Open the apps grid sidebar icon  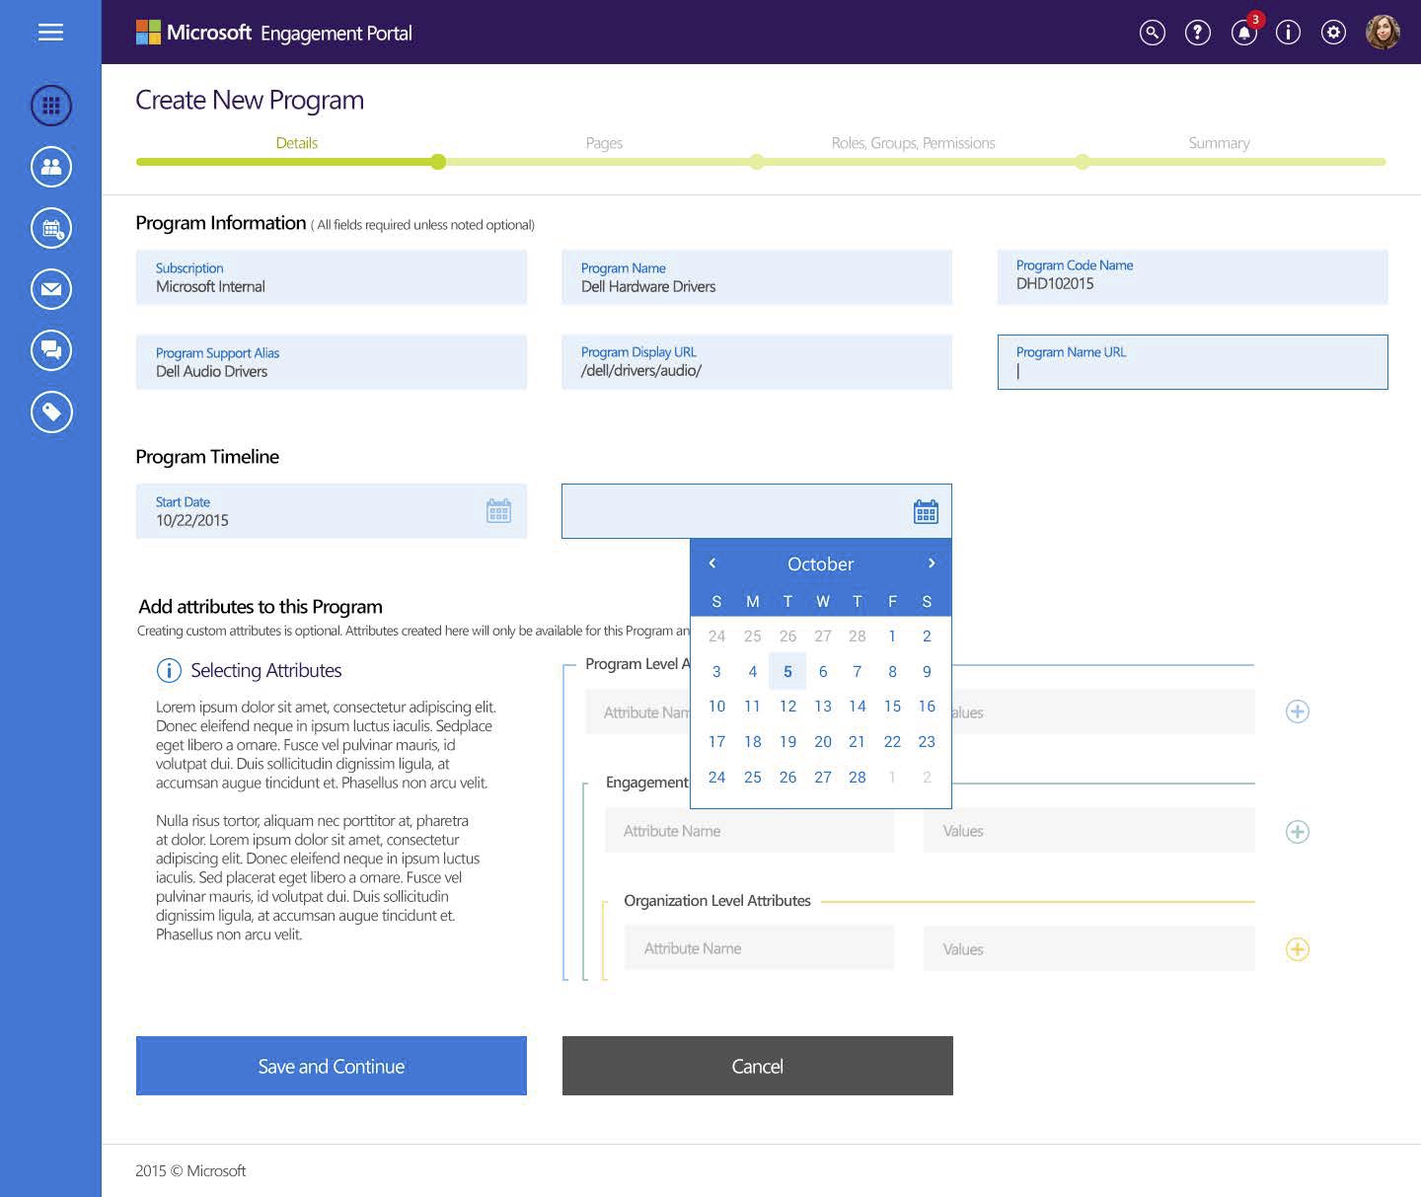point(51,106)
